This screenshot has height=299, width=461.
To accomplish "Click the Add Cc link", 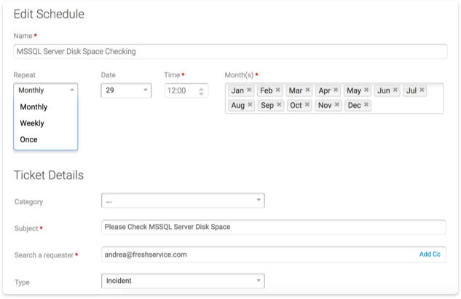I will (x=430, y=255).
